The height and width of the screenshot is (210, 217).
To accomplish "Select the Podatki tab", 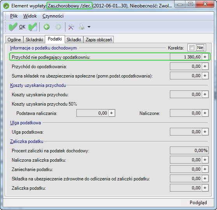I will click(x=55, y=39).
